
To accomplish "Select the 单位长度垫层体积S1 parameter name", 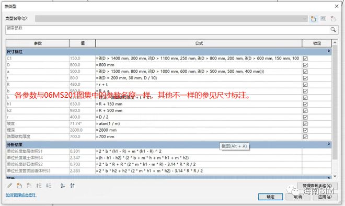I will 25,152.
